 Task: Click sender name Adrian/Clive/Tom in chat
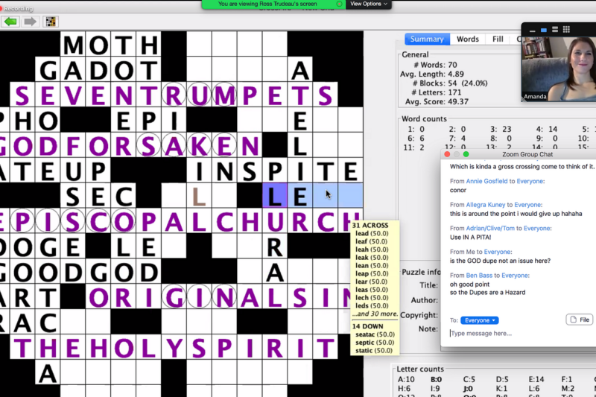click(492, 229)
